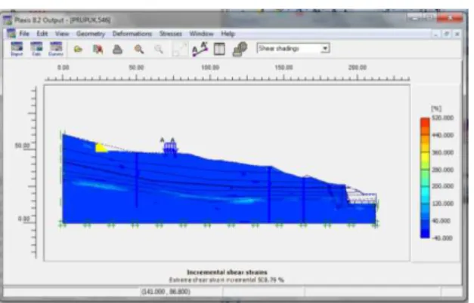Open the Geometry menu
The image size is (474, 303).
[x=91, y=34]
